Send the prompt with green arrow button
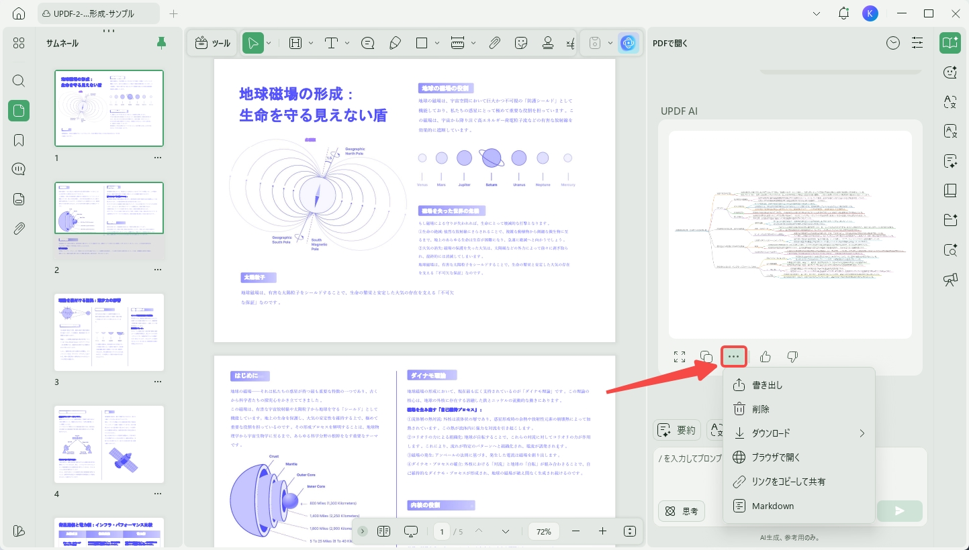The image size is (969, 550). [900, 511]
